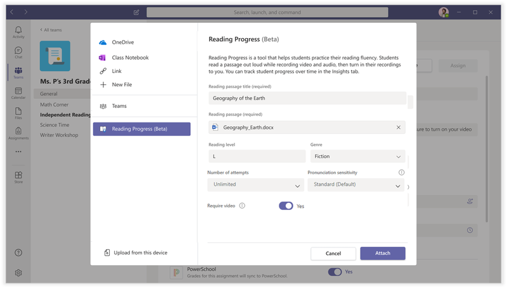The height and width of the screenshot is (288, 507).
Task: Remove the Geography_Earth.docx attachment
Action: tap(399, 128)
